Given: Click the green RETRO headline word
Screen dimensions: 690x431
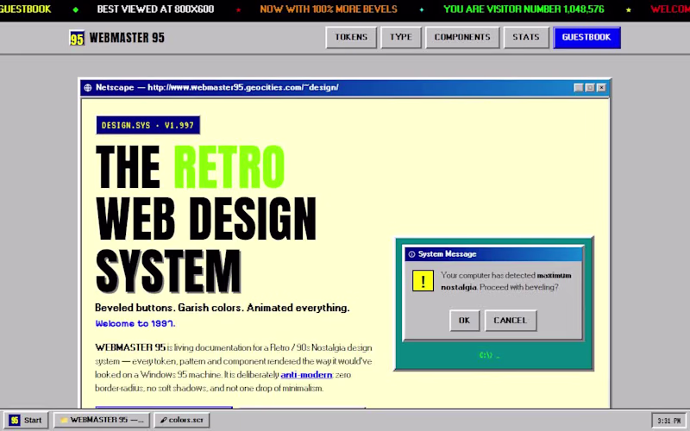Looking at the screenshot, I should pos(229,167).
